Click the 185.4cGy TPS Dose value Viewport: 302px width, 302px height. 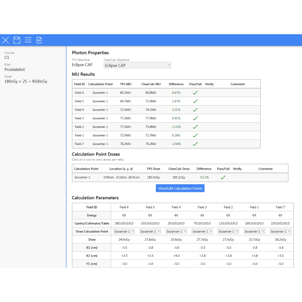pyautogui.click(x=154, y=177)
